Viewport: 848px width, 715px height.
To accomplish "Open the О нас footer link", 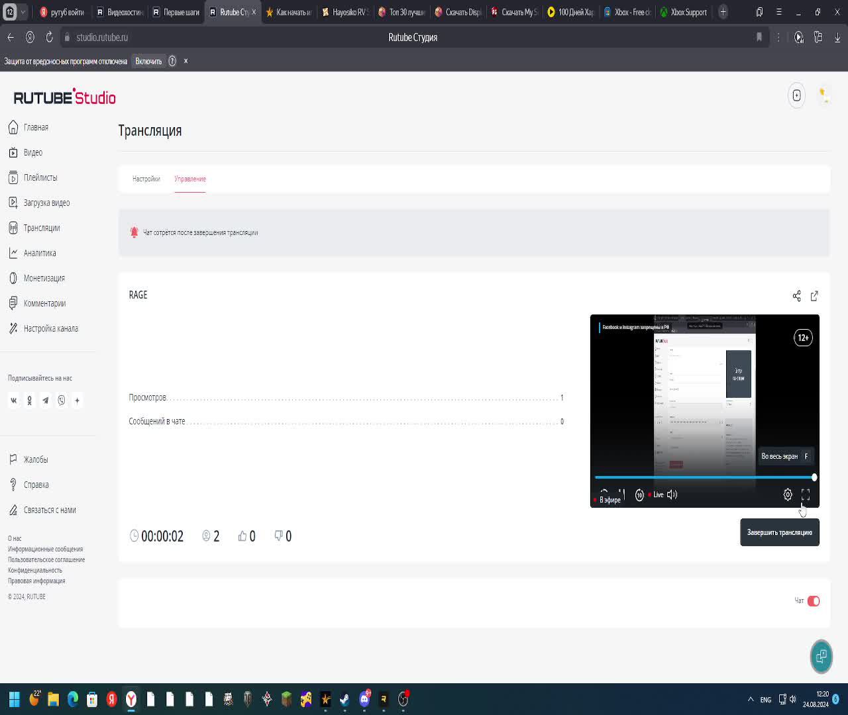I will point(15,538).
